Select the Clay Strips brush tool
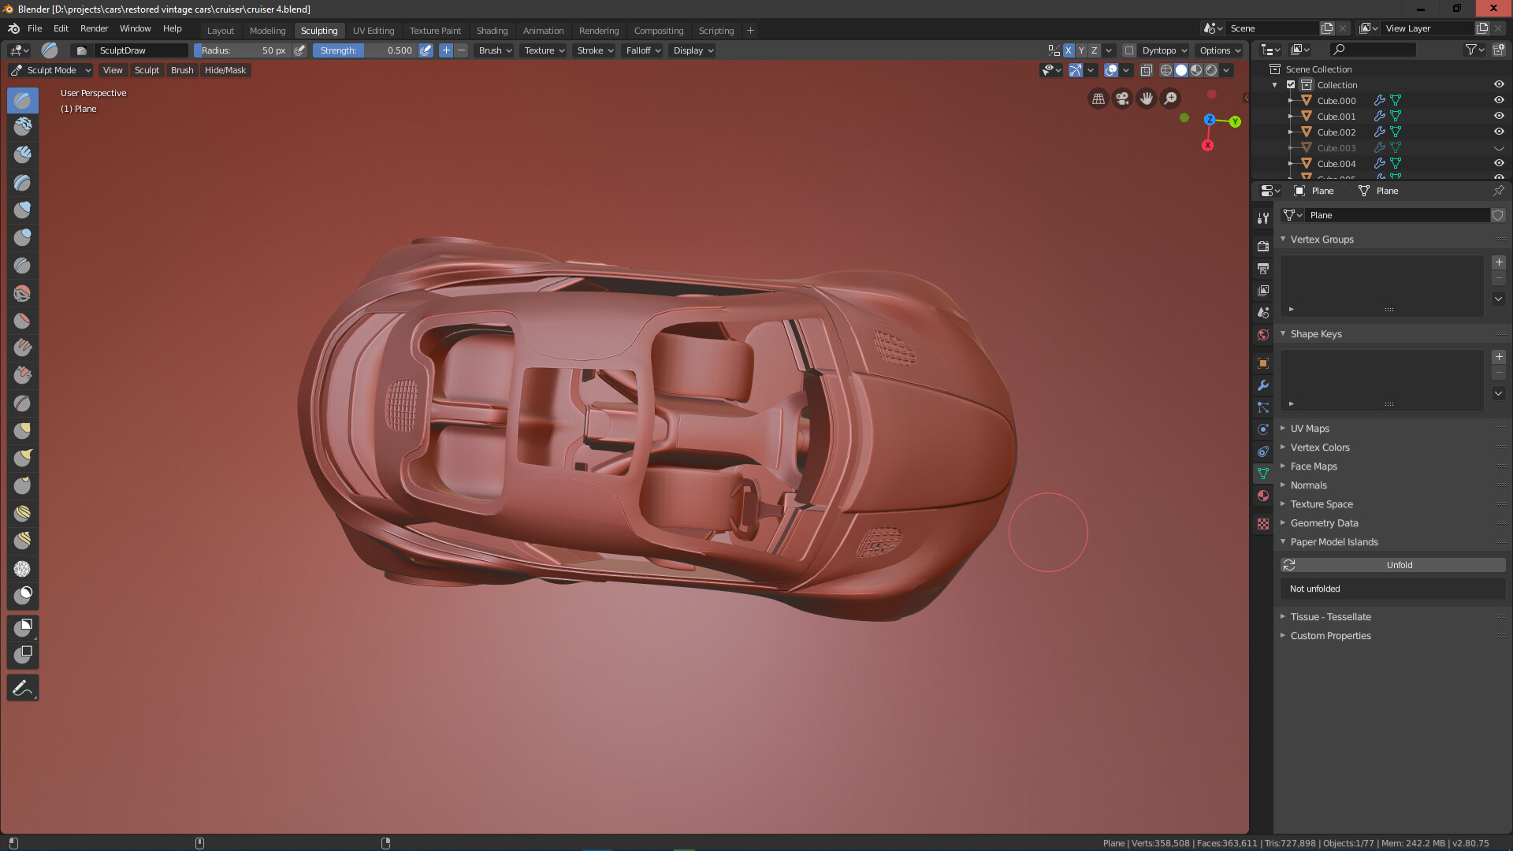Image resolution: width=1513 pixels, height=851 pixels. pyautogui.click(x=23, y=155)
